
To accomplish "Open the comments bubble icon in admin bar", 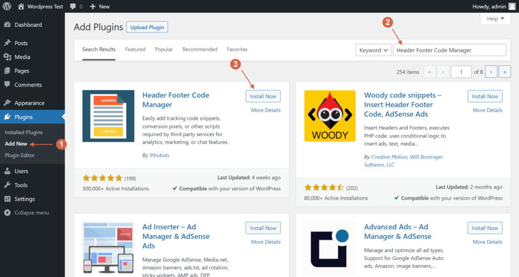I will pos(73,7).
